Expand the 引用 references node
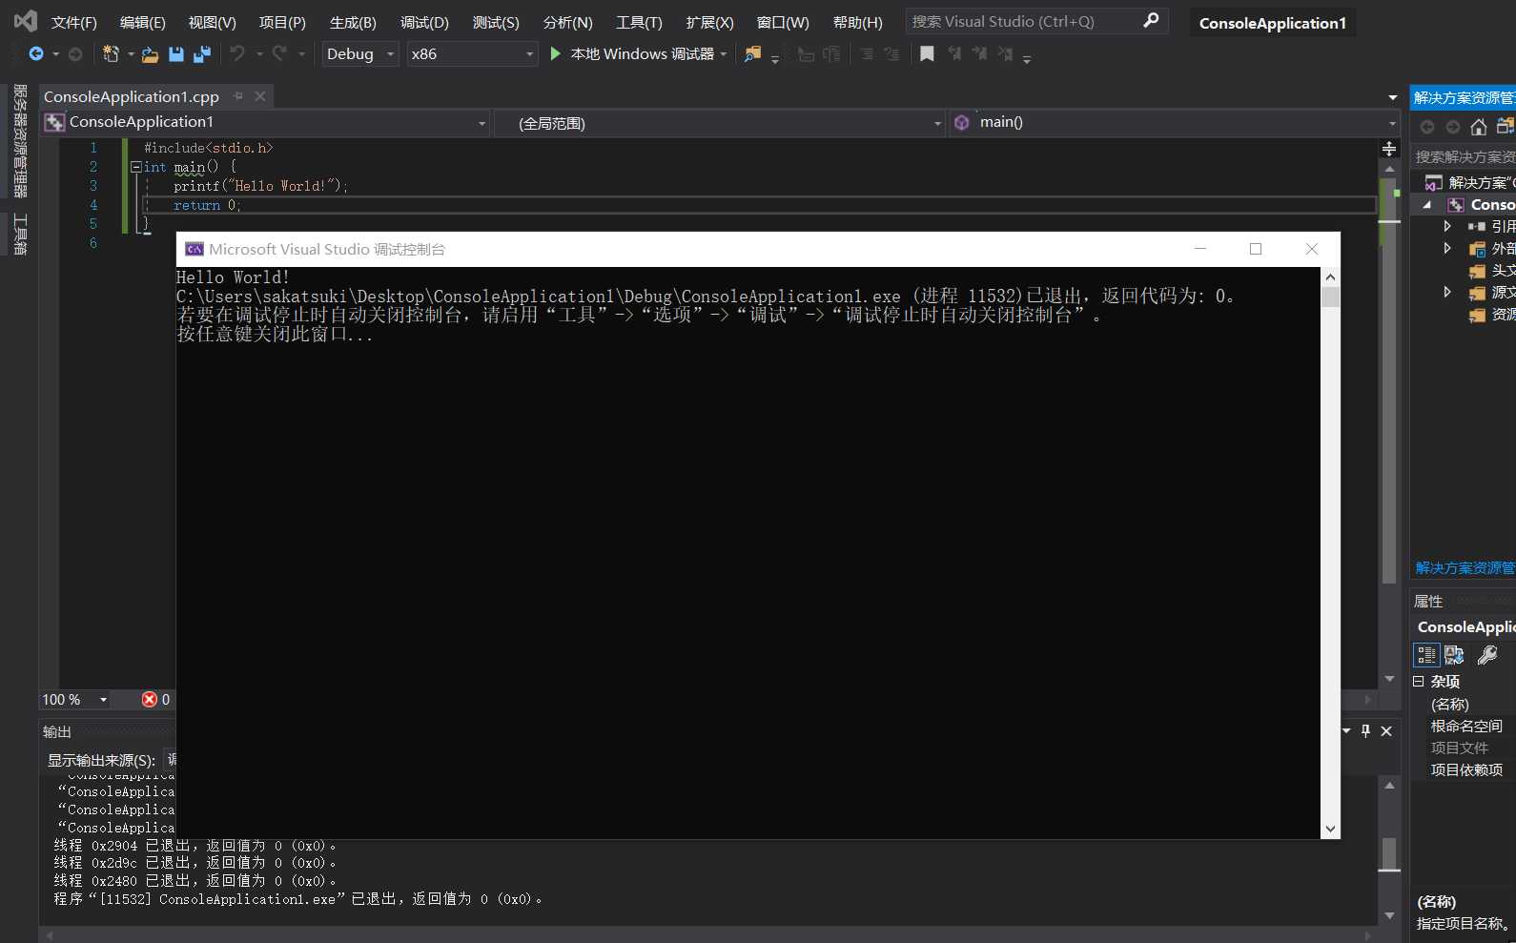 (x=1447, y=226)
